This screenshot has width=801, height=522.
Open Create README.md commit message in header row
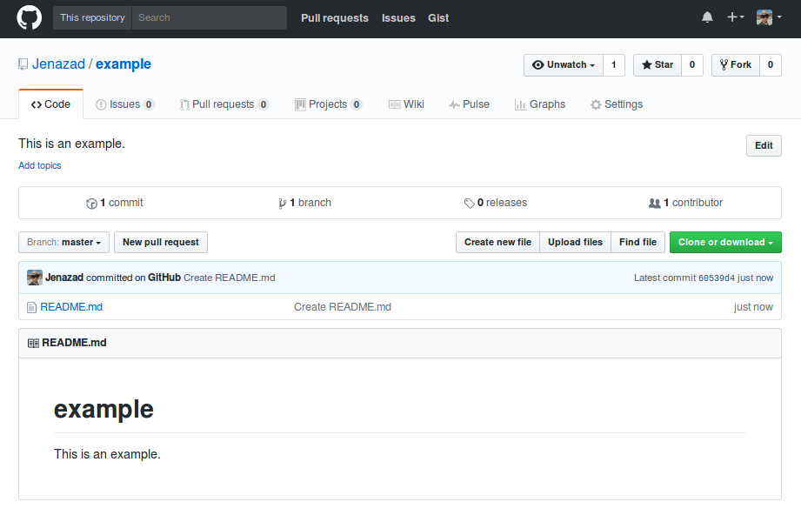pyautogui.click(x=230, y=278)
